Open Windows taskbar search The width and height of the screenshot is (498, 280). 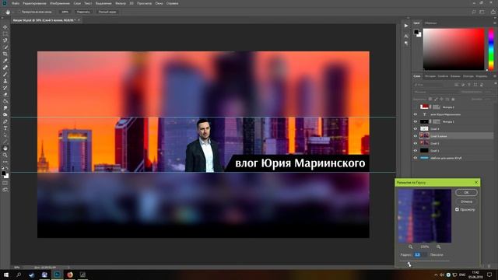tap(19, 275)
